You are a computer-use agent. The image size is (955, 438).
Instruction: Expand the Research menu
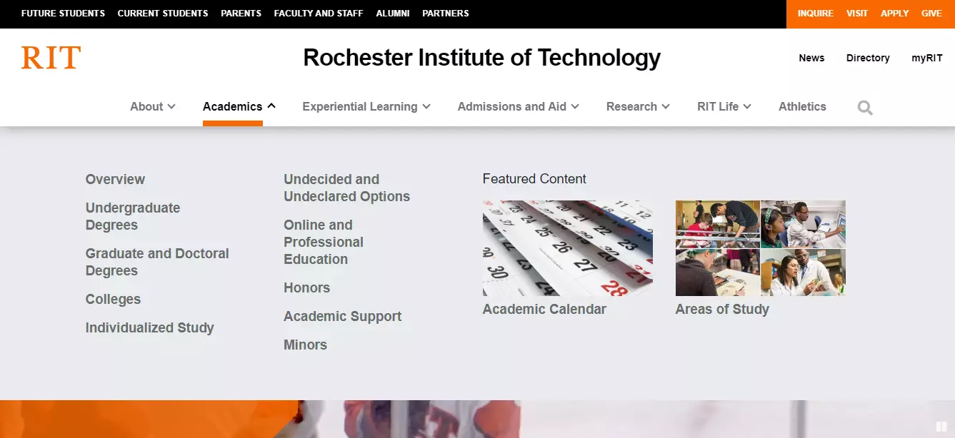click(638, 106)
